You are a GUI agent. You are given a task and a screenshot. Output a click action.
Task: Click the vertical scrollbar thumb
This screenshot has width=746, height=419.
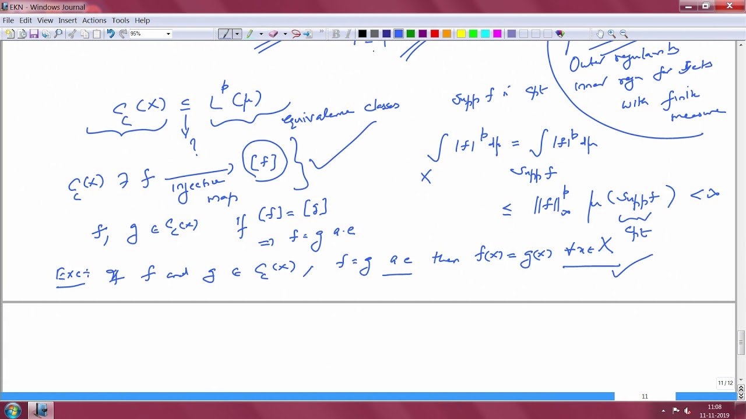pyautogui.click(x=741, y=343)
